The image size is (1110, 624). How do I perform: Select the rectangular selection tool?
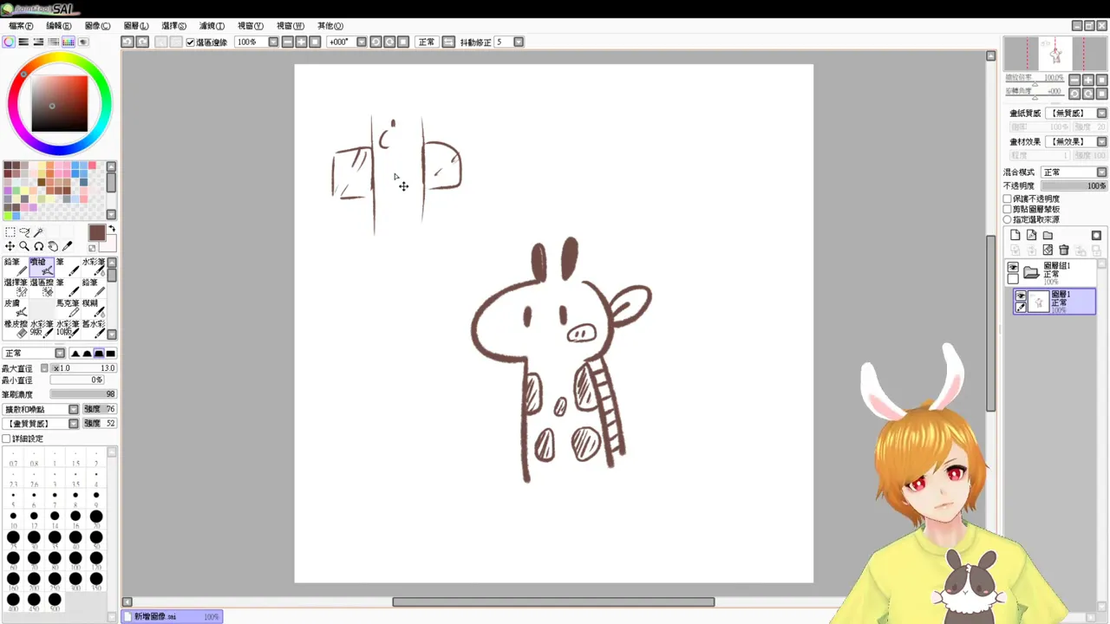pyautogui.click(x=10, y=232)
